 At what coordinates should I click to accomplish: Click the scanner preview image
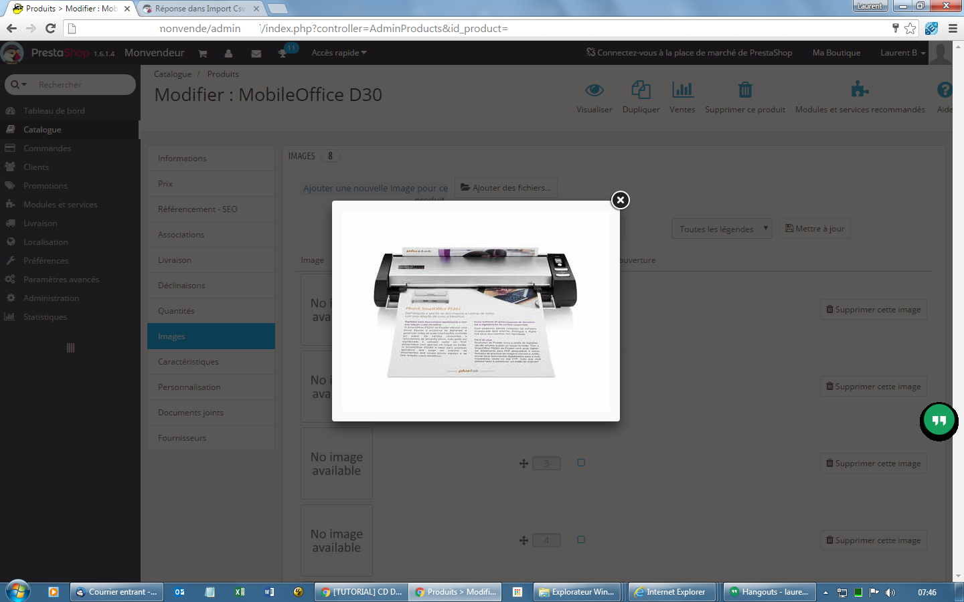click(x=475, y=311)
